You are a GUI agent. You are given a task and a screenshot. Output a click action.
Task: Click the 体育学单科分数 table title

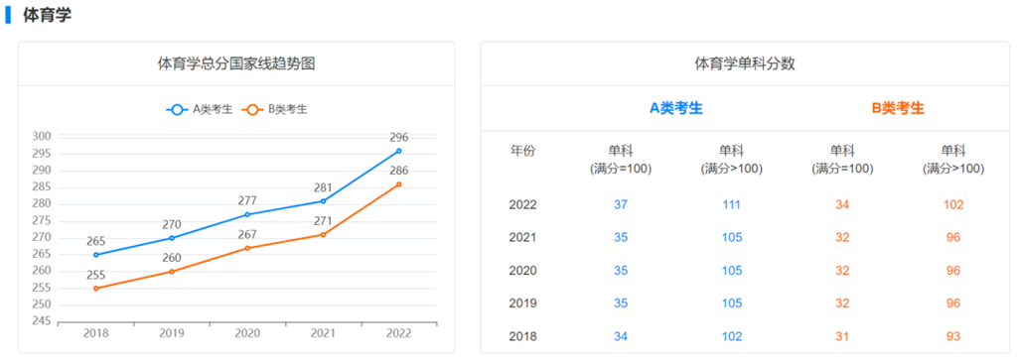point(745,63)
